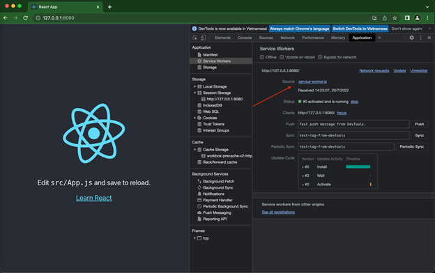The height and width of the screenshot is (273, 435).
Task: Open the Chrome profile avatar
Action: (x=418, y=18)
